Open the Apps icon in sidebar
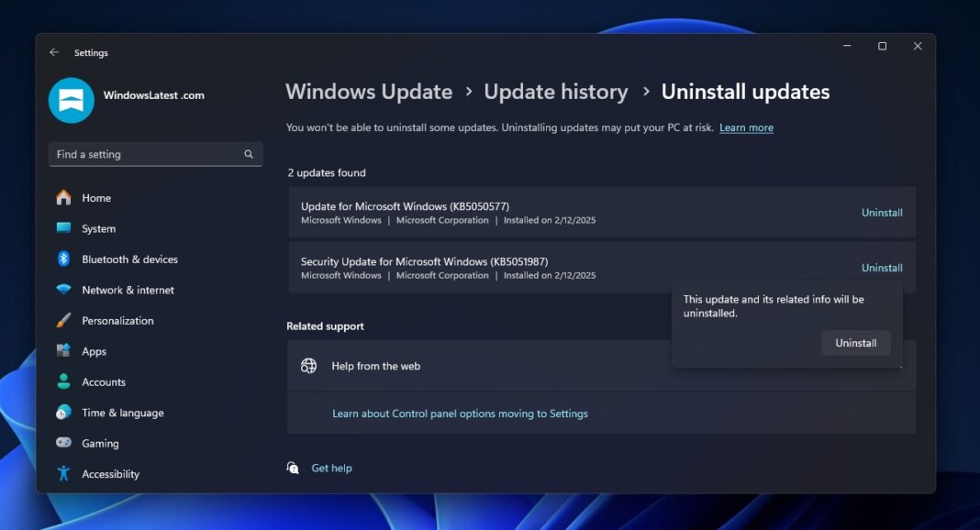Image resolution: width=980 pixels, height=530 pixels. (x=63, y=351)
